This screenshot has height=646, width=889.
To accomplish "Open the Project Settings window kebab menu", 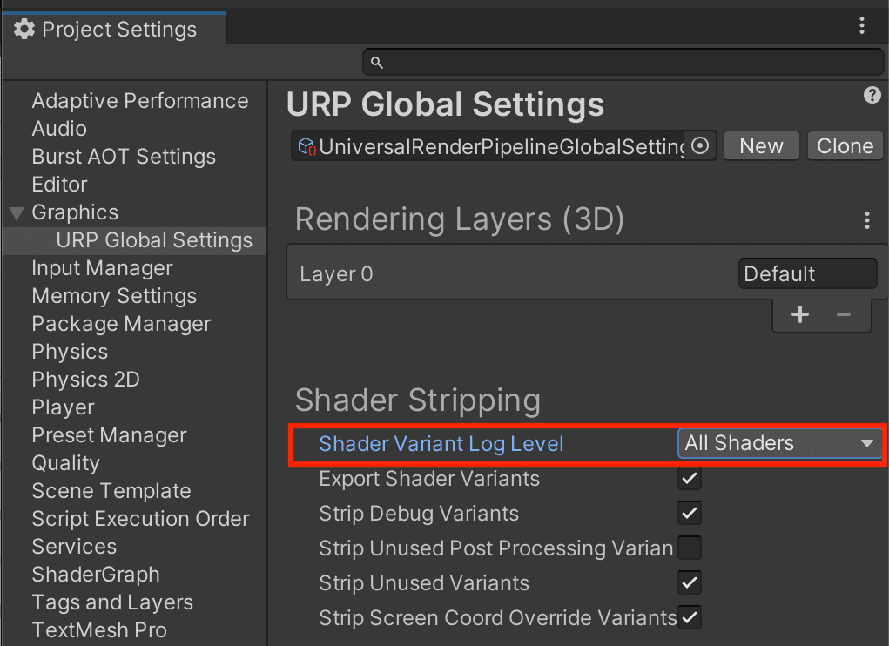I will tap(862, 26).
